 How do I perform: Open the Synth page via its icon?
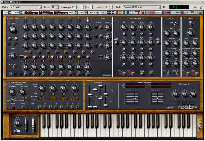click(183, 13)
